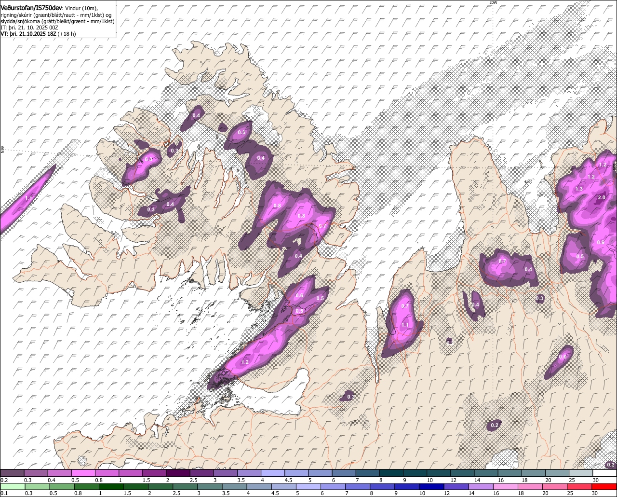Image resolution: width=617 pixels, height=497 pixels.
Task: Click the 0.2 label in the snow legend
Action: point(4,480)
